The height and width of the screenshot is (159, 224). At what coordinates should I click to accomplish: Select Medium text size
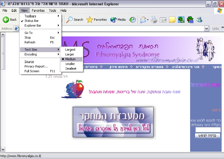(x=72, y=59)
